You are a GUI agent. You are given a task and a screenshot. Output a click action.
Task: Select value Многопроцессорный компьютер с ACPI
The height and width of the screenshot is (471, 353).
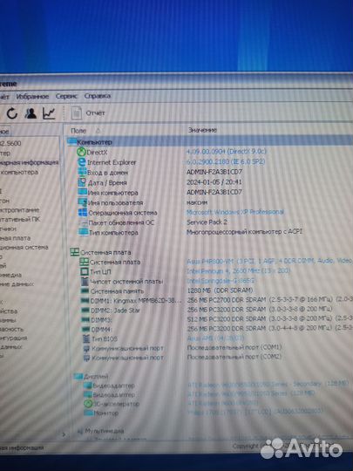click(x=244, y=232)
